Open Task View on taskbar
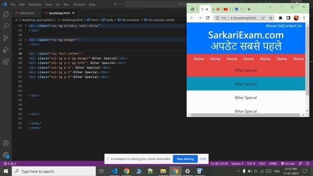 tap(102, 171)
